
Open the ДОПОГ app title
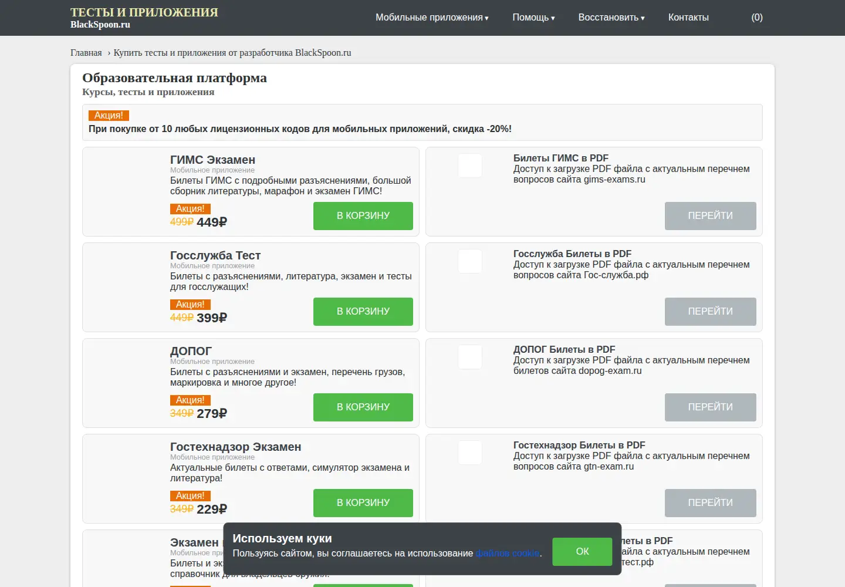click(191, 351)
